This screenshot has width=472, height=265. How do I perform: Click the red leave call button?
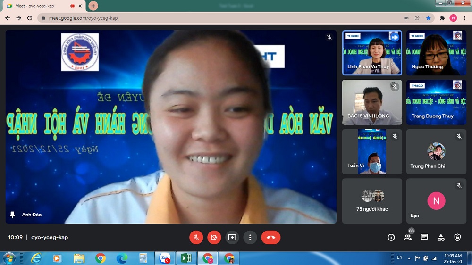[270, 238]
